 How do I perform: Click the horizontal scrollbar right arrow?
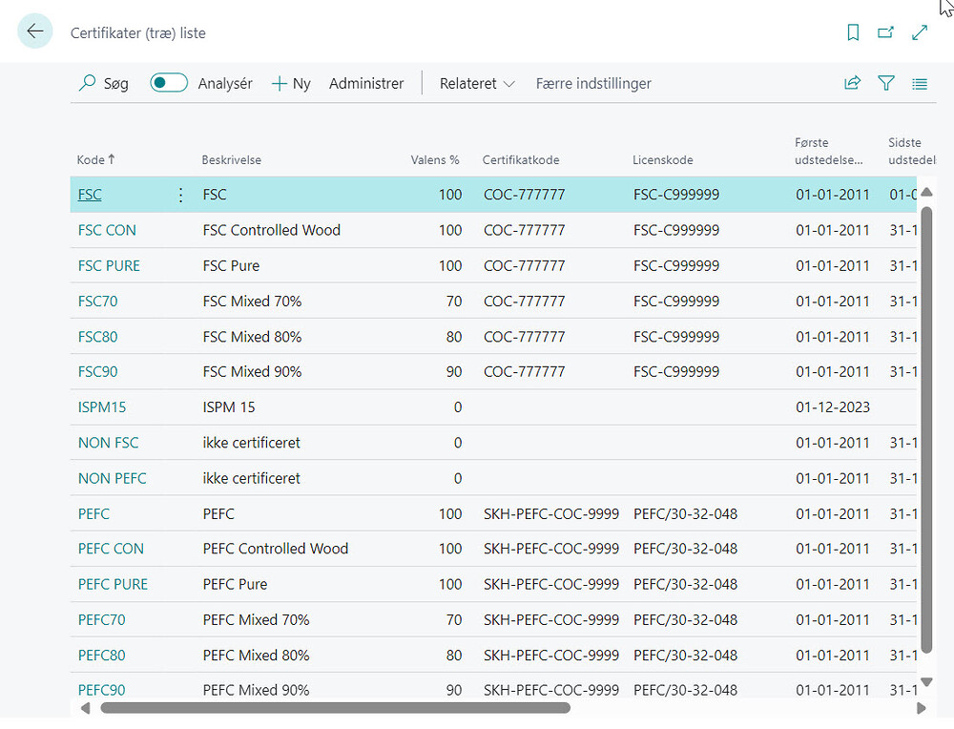click(922, 708)
